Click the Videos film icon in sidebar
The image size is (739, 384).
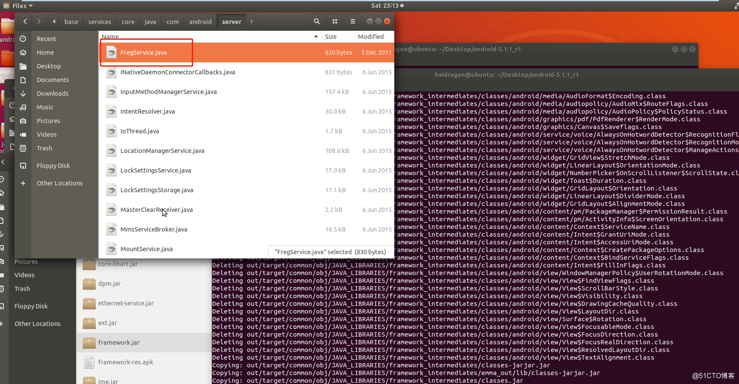[x=23, y=135]
